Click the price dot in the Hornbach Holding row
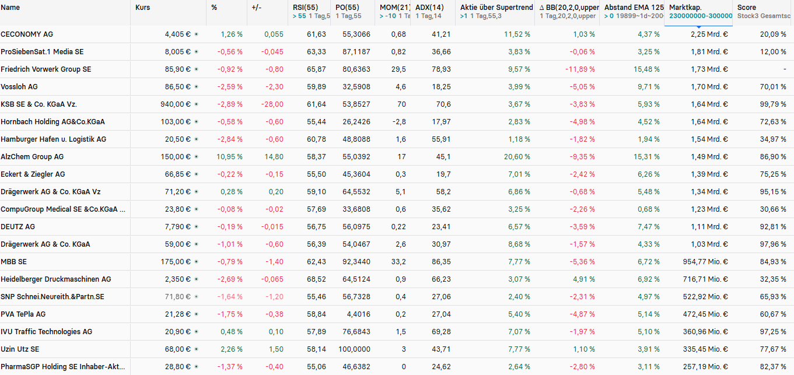The image size is (794, 375). 196,122
